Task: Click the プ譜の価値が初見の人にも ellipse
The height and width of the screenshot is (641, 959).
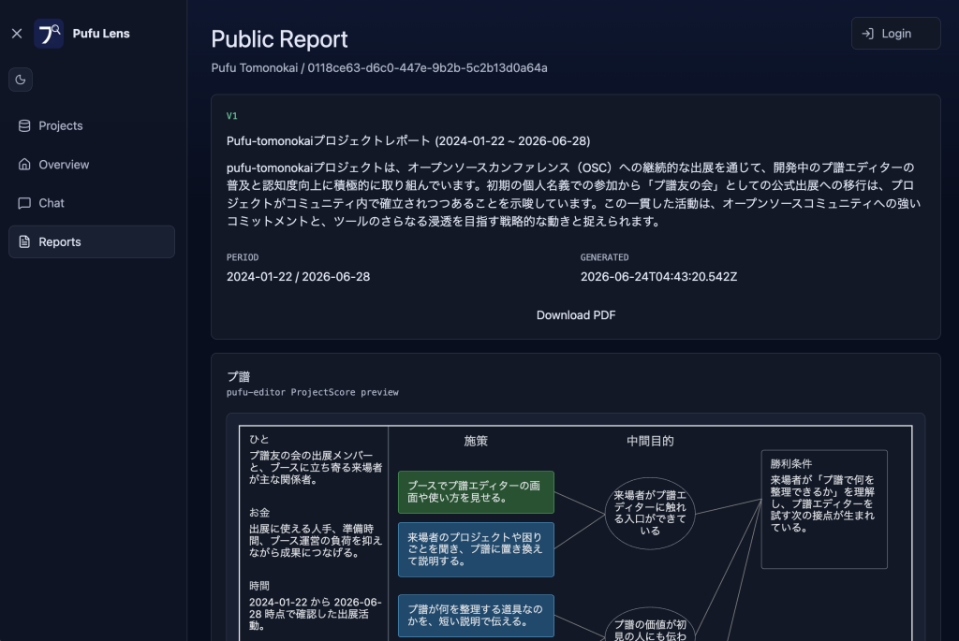Action: [x=650, y=626]
